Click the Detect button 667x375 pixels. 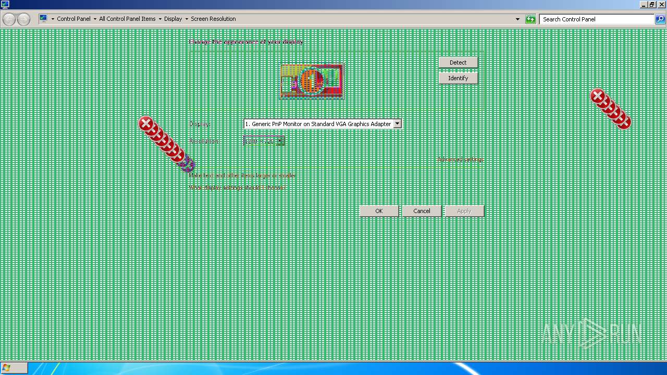tap(458, 63)
